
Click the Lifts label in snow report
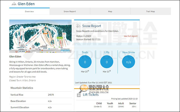click(107, 52)
